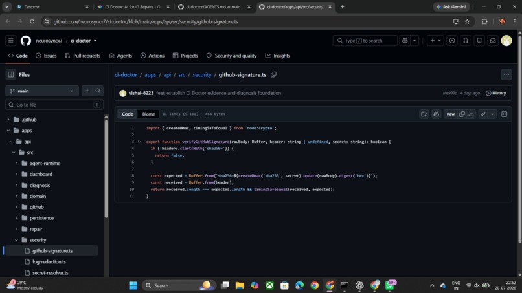Screen dimensions: 522x293
Task: Reload the current browser page
Action: 32,21
